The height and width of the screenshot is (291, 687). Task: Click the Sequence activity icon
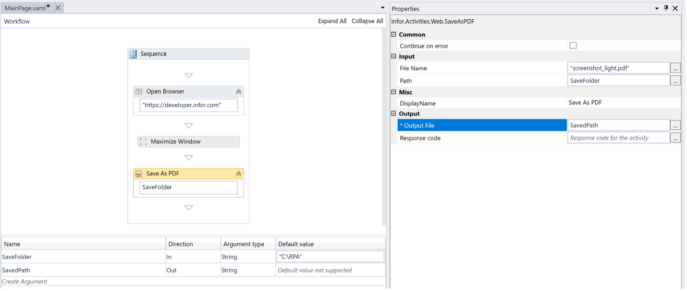click(134, 54)
